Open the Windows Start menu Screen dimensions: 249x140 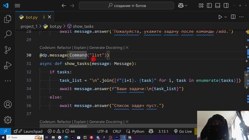pos(3,137)
